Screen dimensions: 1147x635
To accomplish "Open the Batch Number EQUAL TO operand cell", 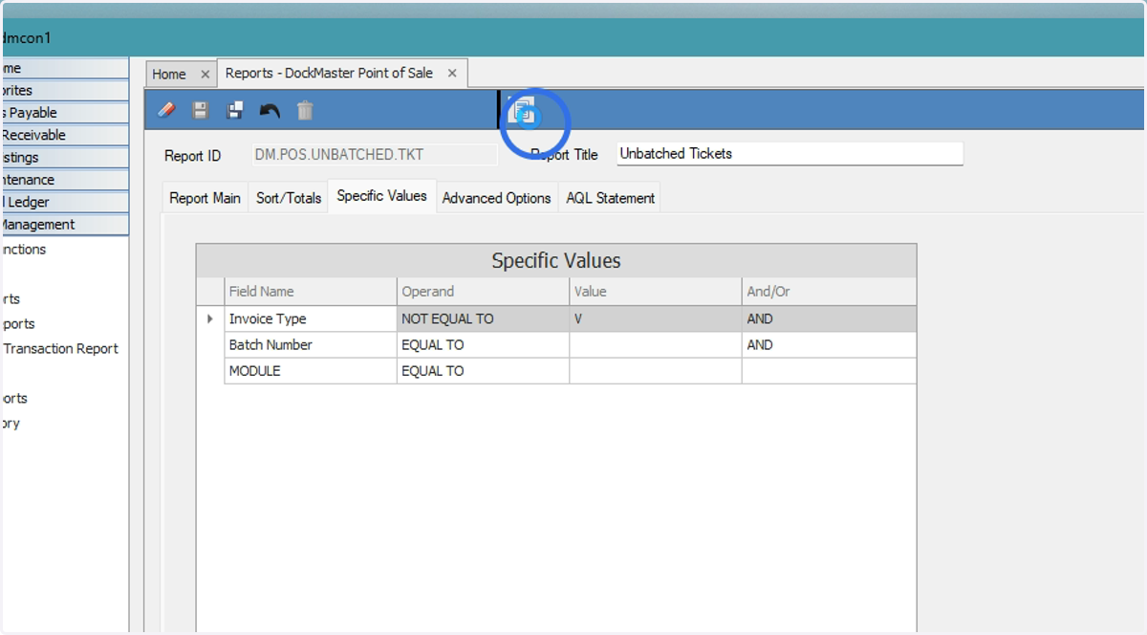I will (483, 344).
